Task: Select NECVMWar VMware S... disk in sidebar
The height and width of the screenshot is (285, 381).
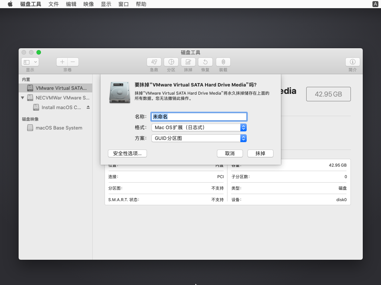Action: tap(55, 98)
